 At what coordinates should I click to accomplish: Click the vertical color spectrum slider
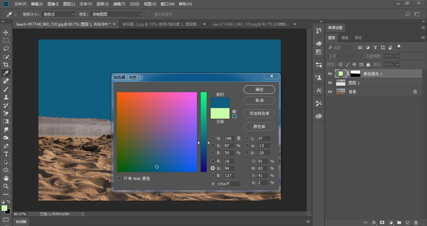coord(203,132)
